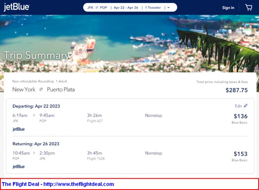Click arrow between 6:19am and 9:45am
The height and width of the screenshot is (190, 259).
[x=34, y=115]
